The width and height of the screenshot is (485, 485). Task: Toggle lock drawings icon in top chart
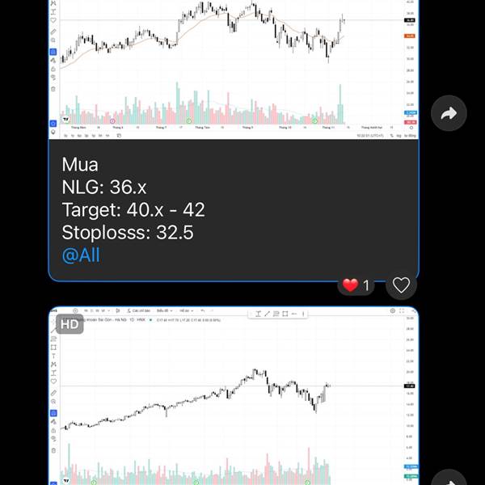click(53, 69)
